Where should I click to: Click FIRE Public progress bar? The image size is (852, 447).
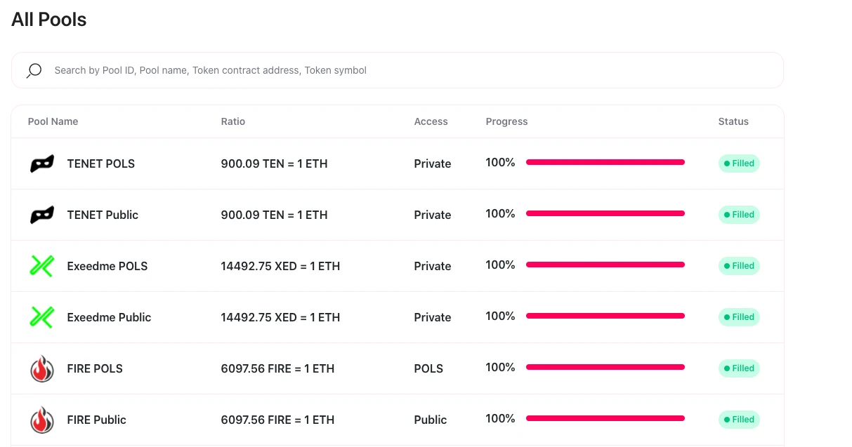pos(605,418)
